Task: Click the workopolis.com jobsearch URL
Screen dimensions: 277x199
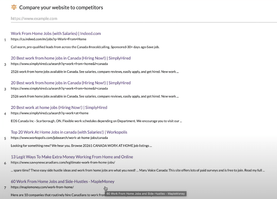Action: [59, 138]
